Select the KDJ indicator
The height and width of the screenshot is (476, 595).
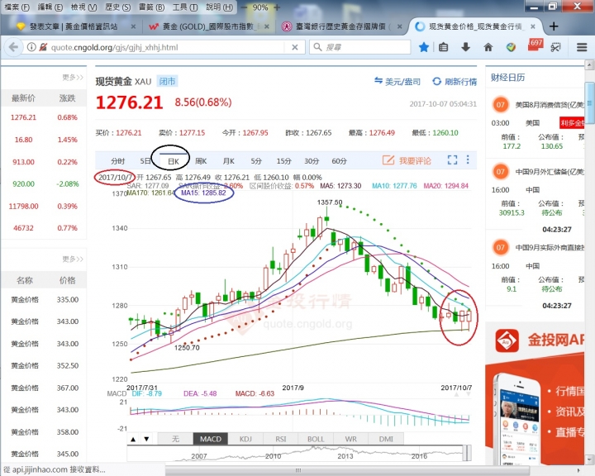(245, 439)
